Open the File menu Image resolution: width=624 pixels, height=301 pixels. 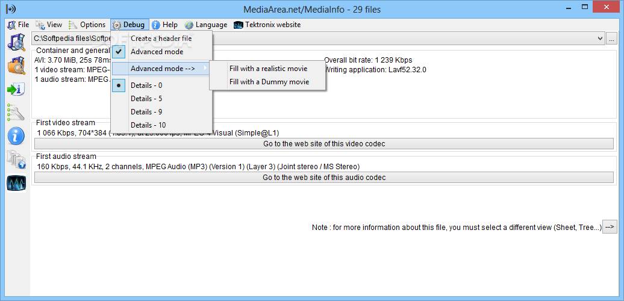tap(18, 25)
